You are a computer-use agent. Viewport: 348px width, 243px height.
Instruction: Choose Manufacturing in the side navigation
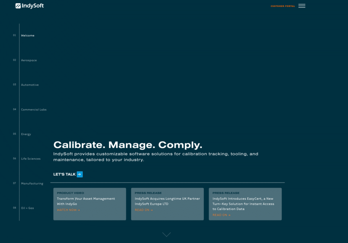(32, 184)
